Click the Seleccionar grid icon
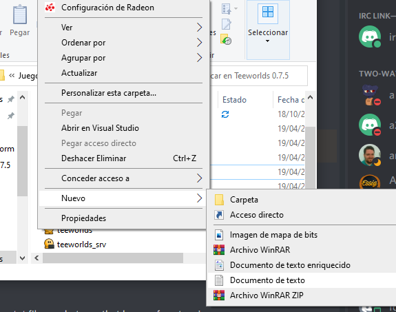The image size is (396, 312). click(x=268, y=12)
